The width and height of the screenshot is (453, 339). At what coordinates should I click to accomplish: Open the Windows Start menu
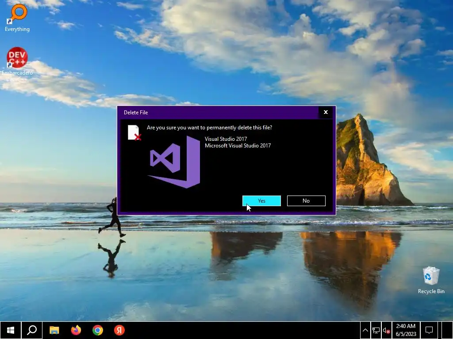(x=11, y=330)
